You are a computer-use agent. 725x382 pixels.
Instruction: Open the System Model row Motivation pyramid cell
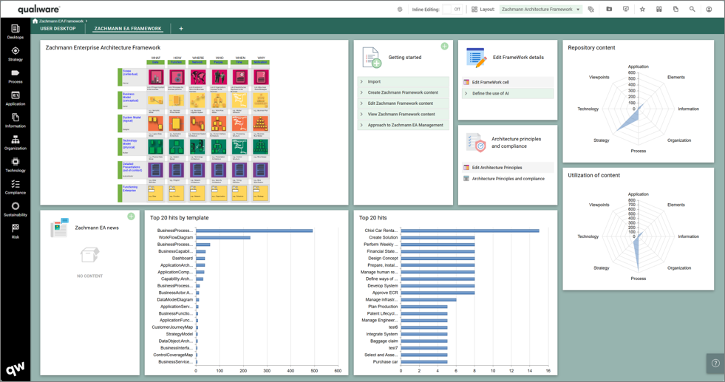click(x=261, y=123)
